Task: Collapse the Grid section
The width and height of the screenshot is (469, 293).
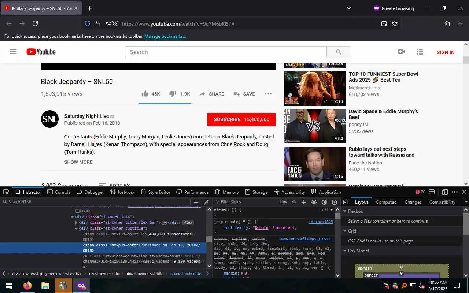Action: point(344,231)
